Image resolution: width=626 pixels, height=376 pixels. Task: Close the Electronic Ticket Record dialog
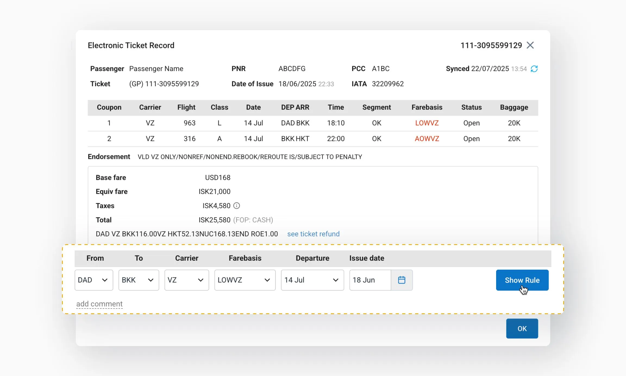coord(530,45)
